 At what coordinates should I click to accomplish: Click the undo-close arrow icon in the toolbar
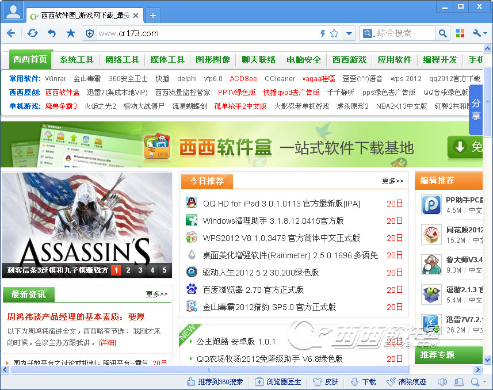[x=52, y=33]
